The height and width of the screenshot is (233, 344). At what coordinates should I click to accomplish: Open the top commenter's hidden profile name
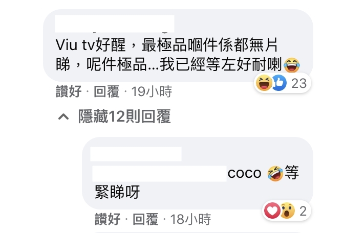coord(115,24)
